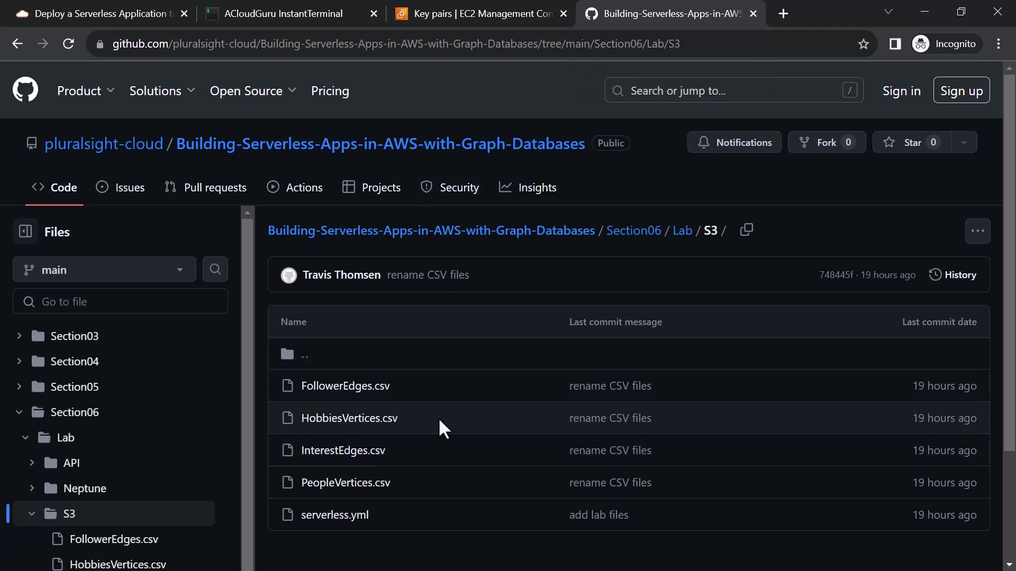This screenshot has height=571, width=1016.
Task: Bookmark this page with star icon
Action: tap(864, 44)
